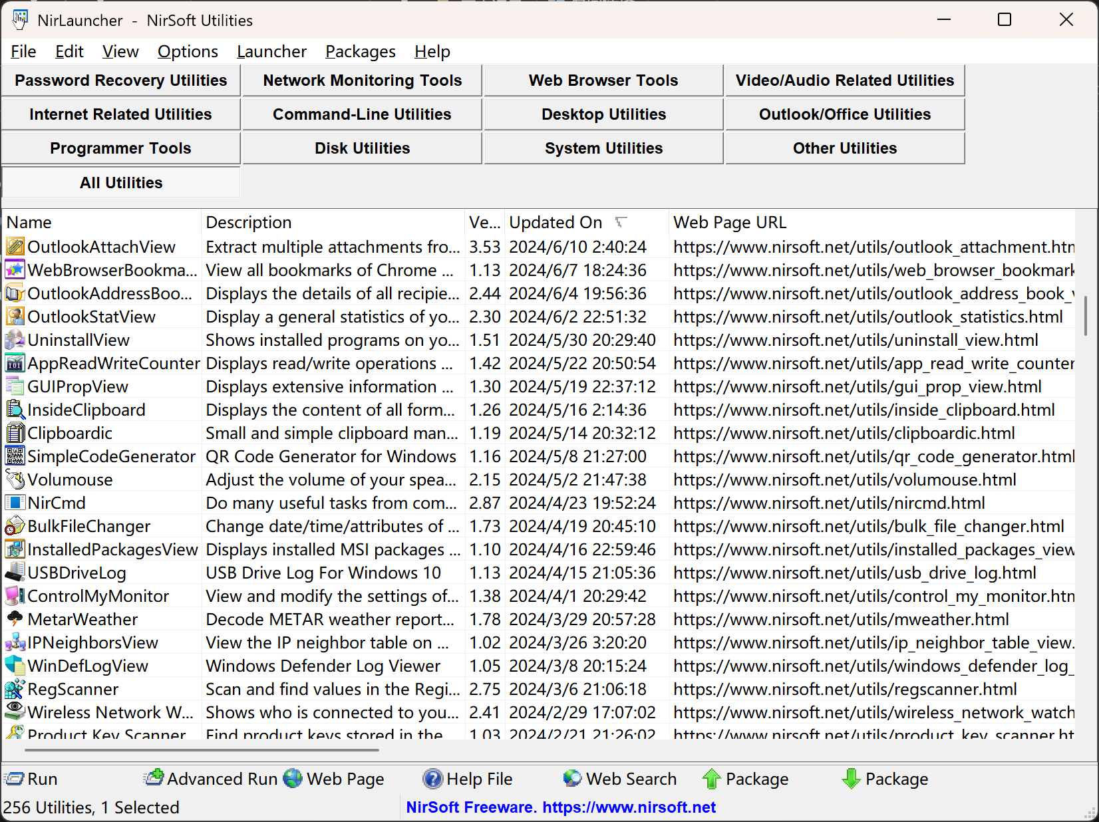This screenshot has width=1099, height=822.
Task: Show Network Monitoring Tools group
Action: pos(363,80)
